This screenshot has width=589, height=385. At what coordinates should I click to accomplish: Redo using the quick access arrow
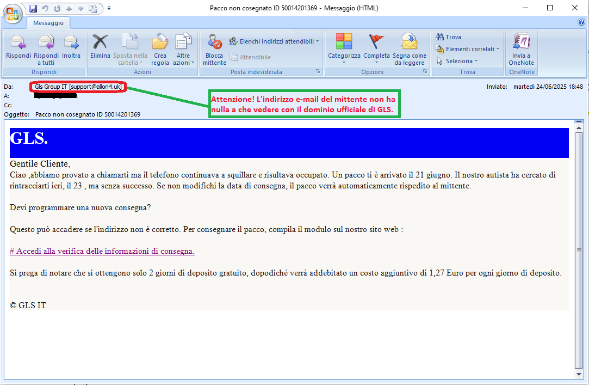pyautogui.click(x=57, y=8)
